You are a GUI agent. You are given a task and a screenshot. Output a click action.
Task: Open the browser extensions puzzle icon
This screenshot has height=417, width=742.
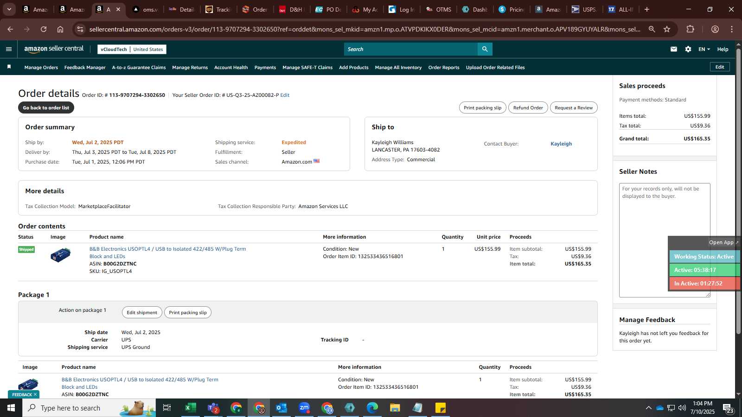pyautogui.click(x=691, y=29)
